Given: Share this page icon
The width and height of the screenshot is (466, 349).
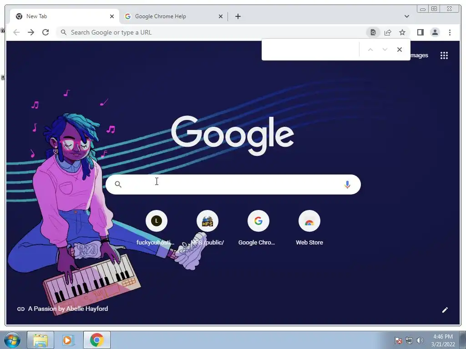Looking at the screenshot, I should click(x=388, y=32).
